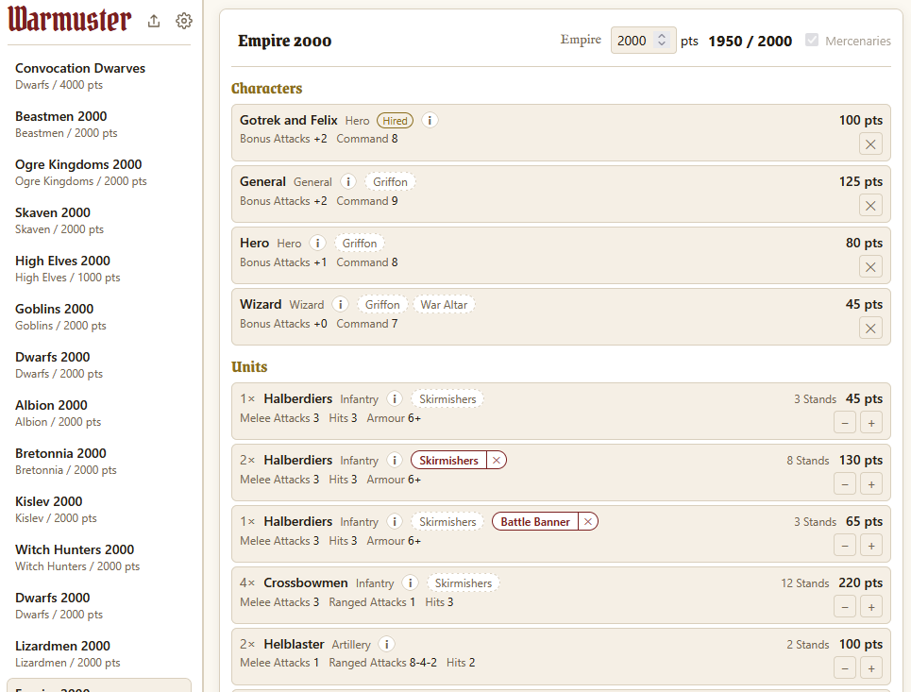Click the points limit field showing 2000

pos(643,40)
